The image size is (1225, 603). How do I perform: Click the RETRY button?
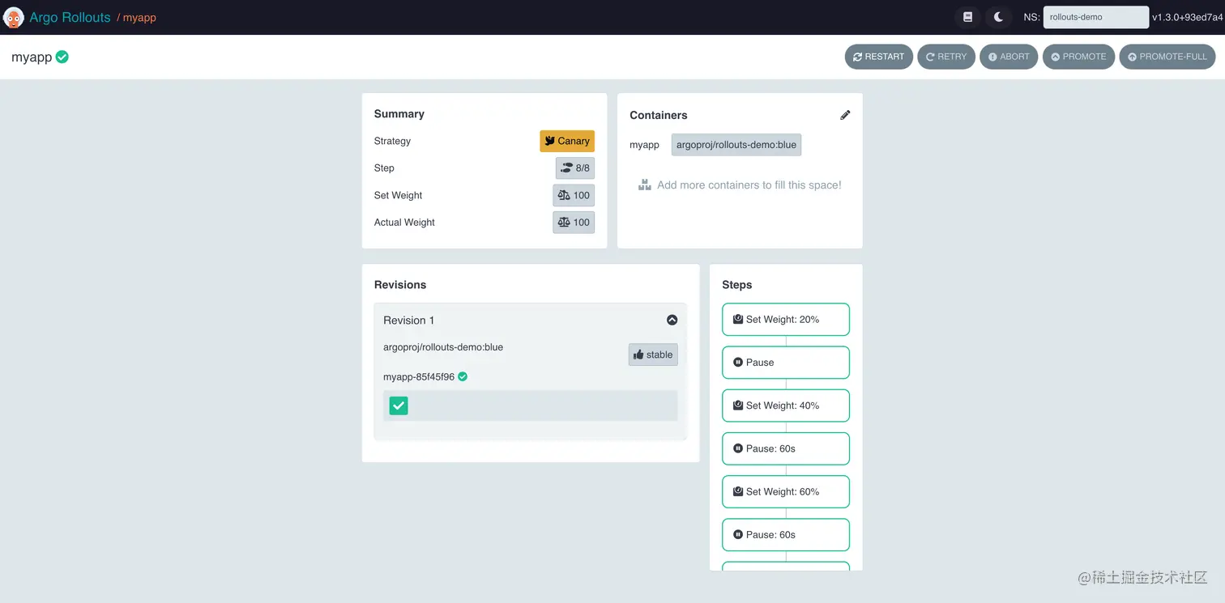coord(946,57)
